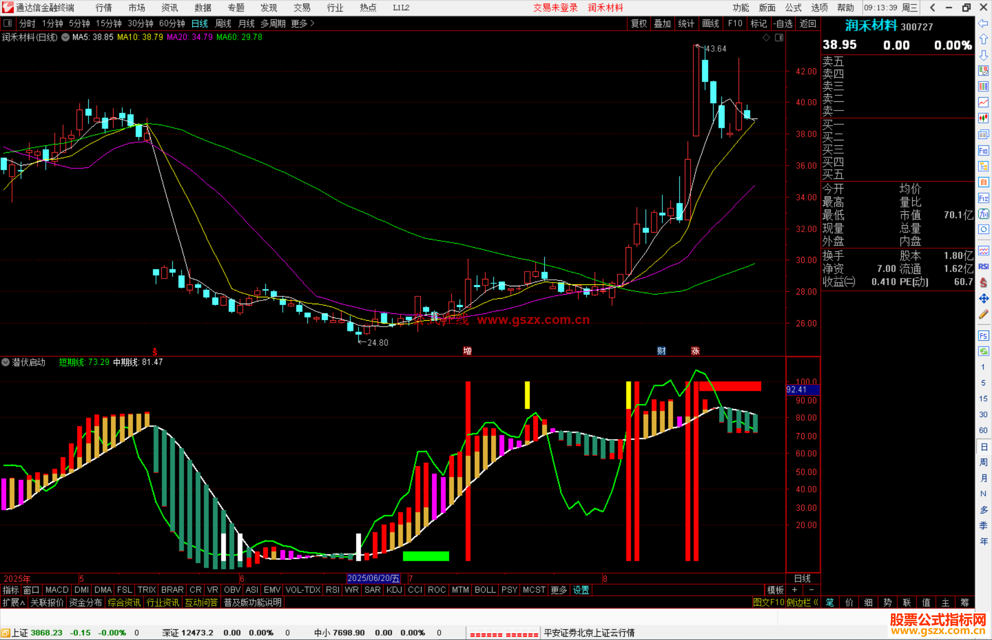992x640 pixels.
Task: Open the F12 trading sidebar icon
Action: click(983, 198)
